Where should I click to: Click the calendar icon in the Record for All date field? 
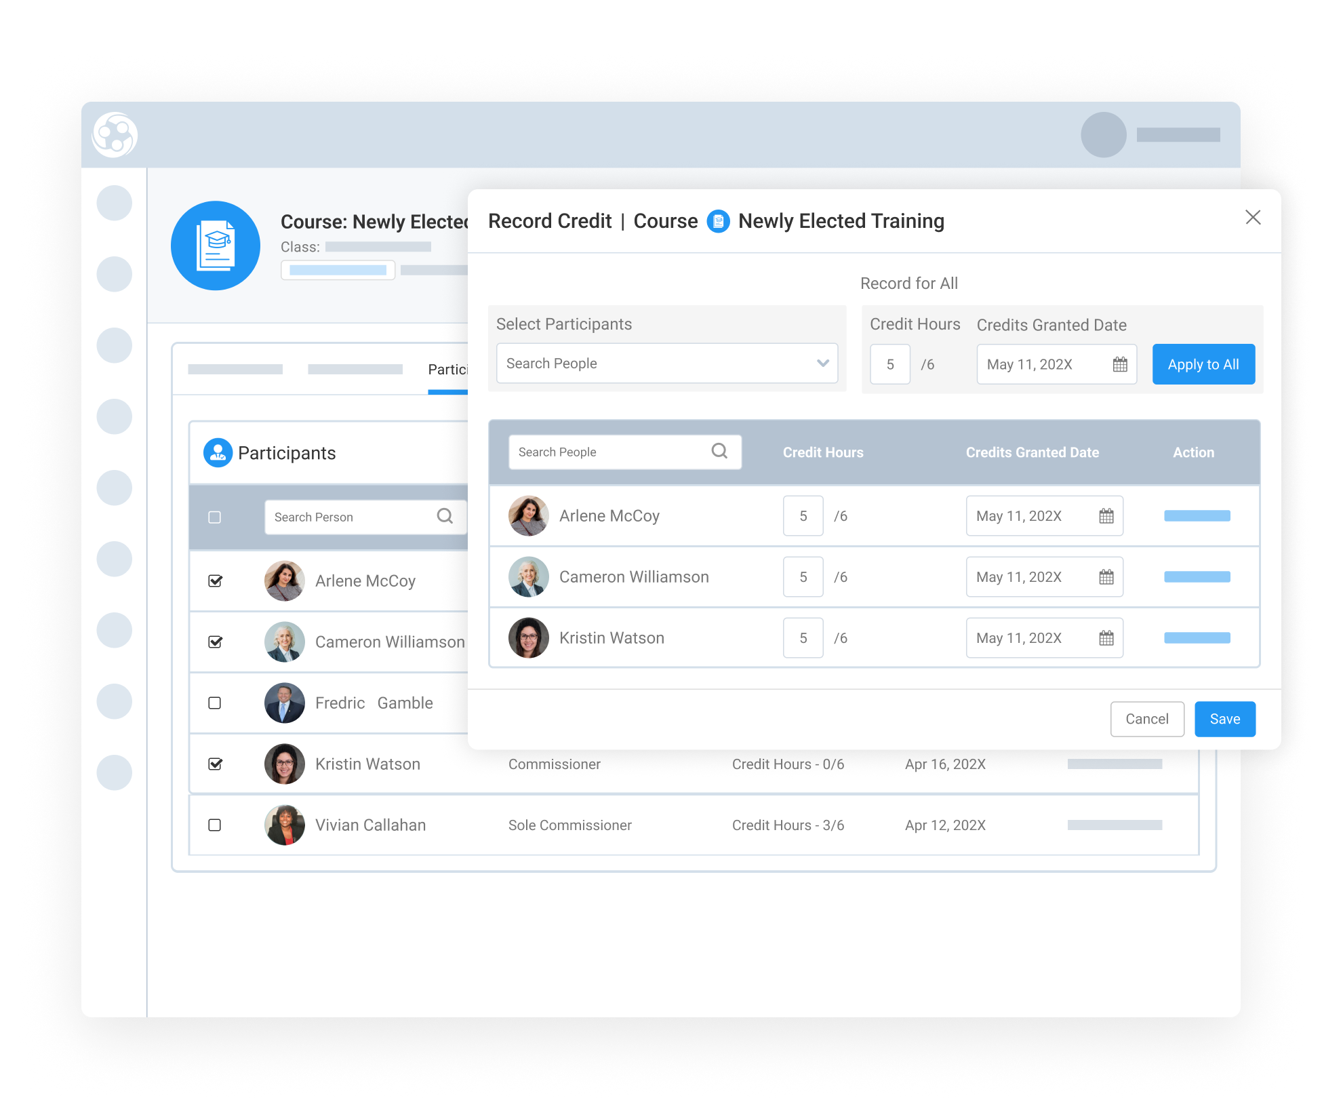[1121, 364]
